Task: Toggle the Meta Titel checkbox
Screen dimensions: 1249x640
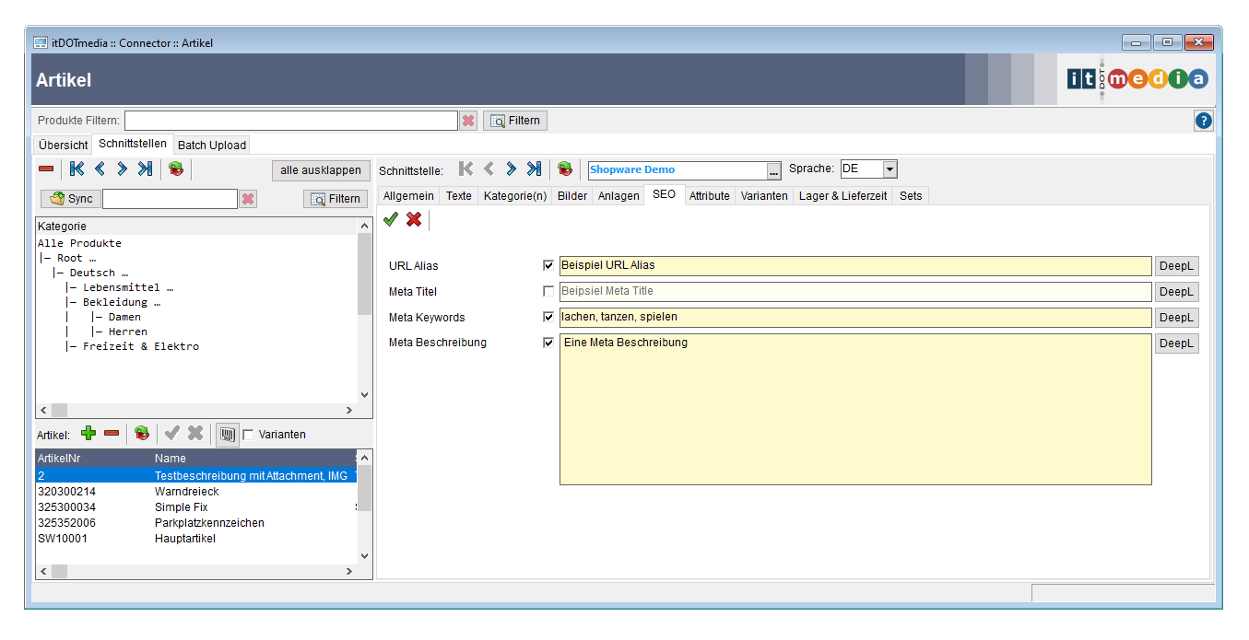Action: (549, 291)
